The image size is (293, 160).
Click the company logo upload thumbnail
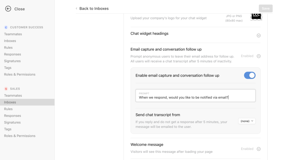click(x=256, y=16)
